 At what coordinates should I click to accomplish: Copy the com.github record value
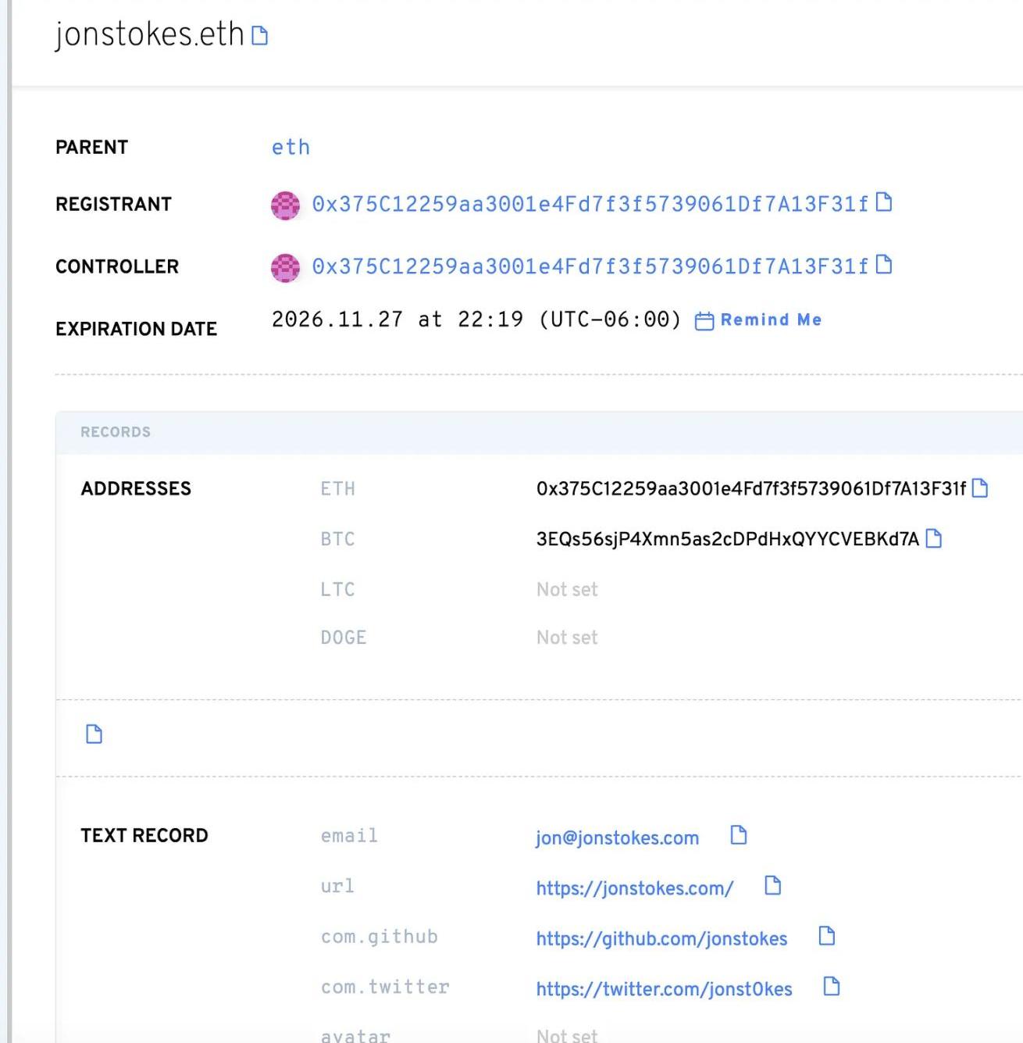[x=826, y=936]
